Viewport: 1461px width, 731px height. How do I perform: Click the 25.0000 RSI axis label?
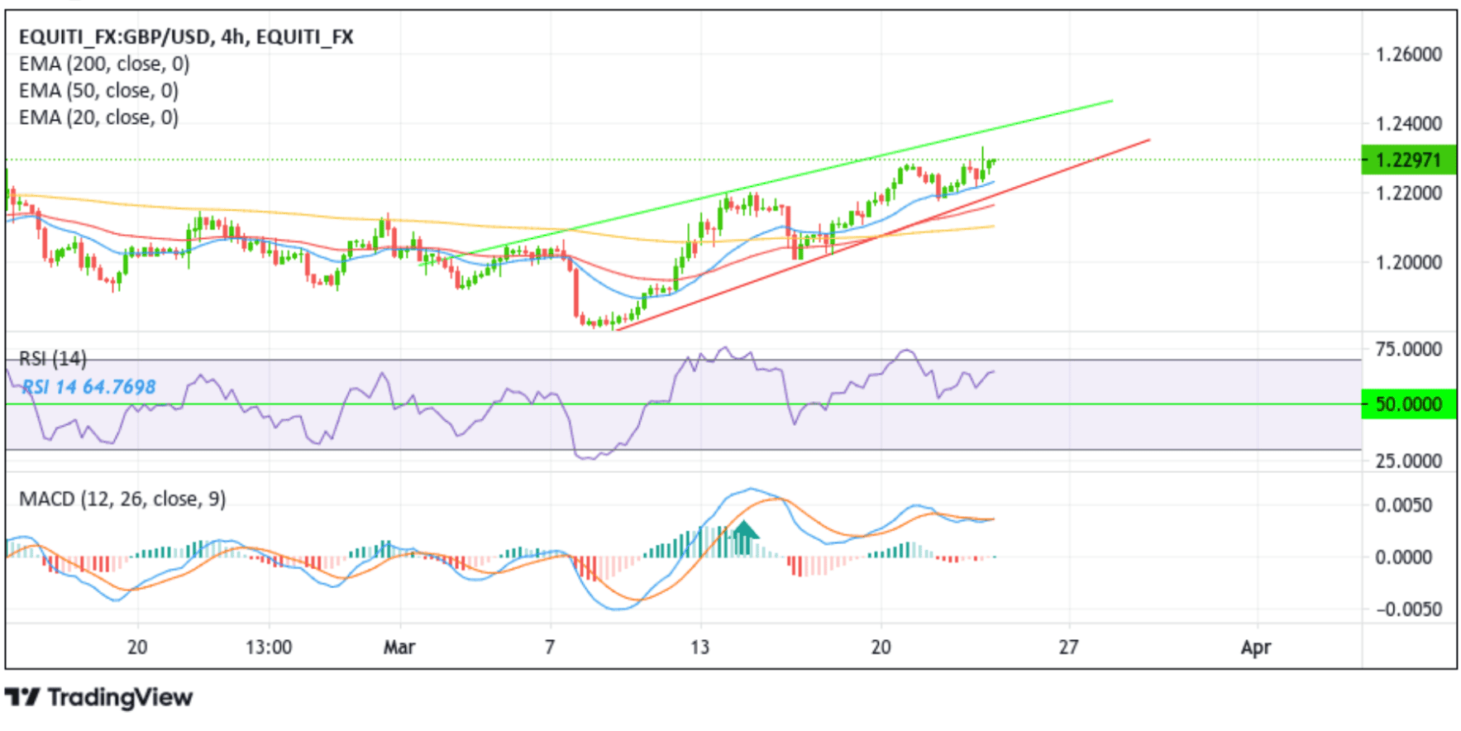pos(1409,461)
